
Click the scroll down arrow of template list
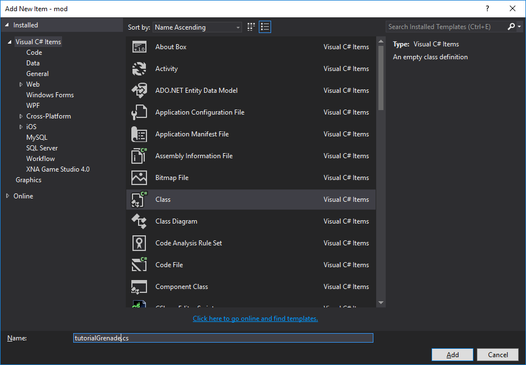click(x=381, y=302)
